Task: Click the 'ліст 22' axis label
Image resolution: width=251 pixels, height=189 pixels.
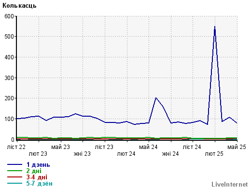Action: pos(16,147)
